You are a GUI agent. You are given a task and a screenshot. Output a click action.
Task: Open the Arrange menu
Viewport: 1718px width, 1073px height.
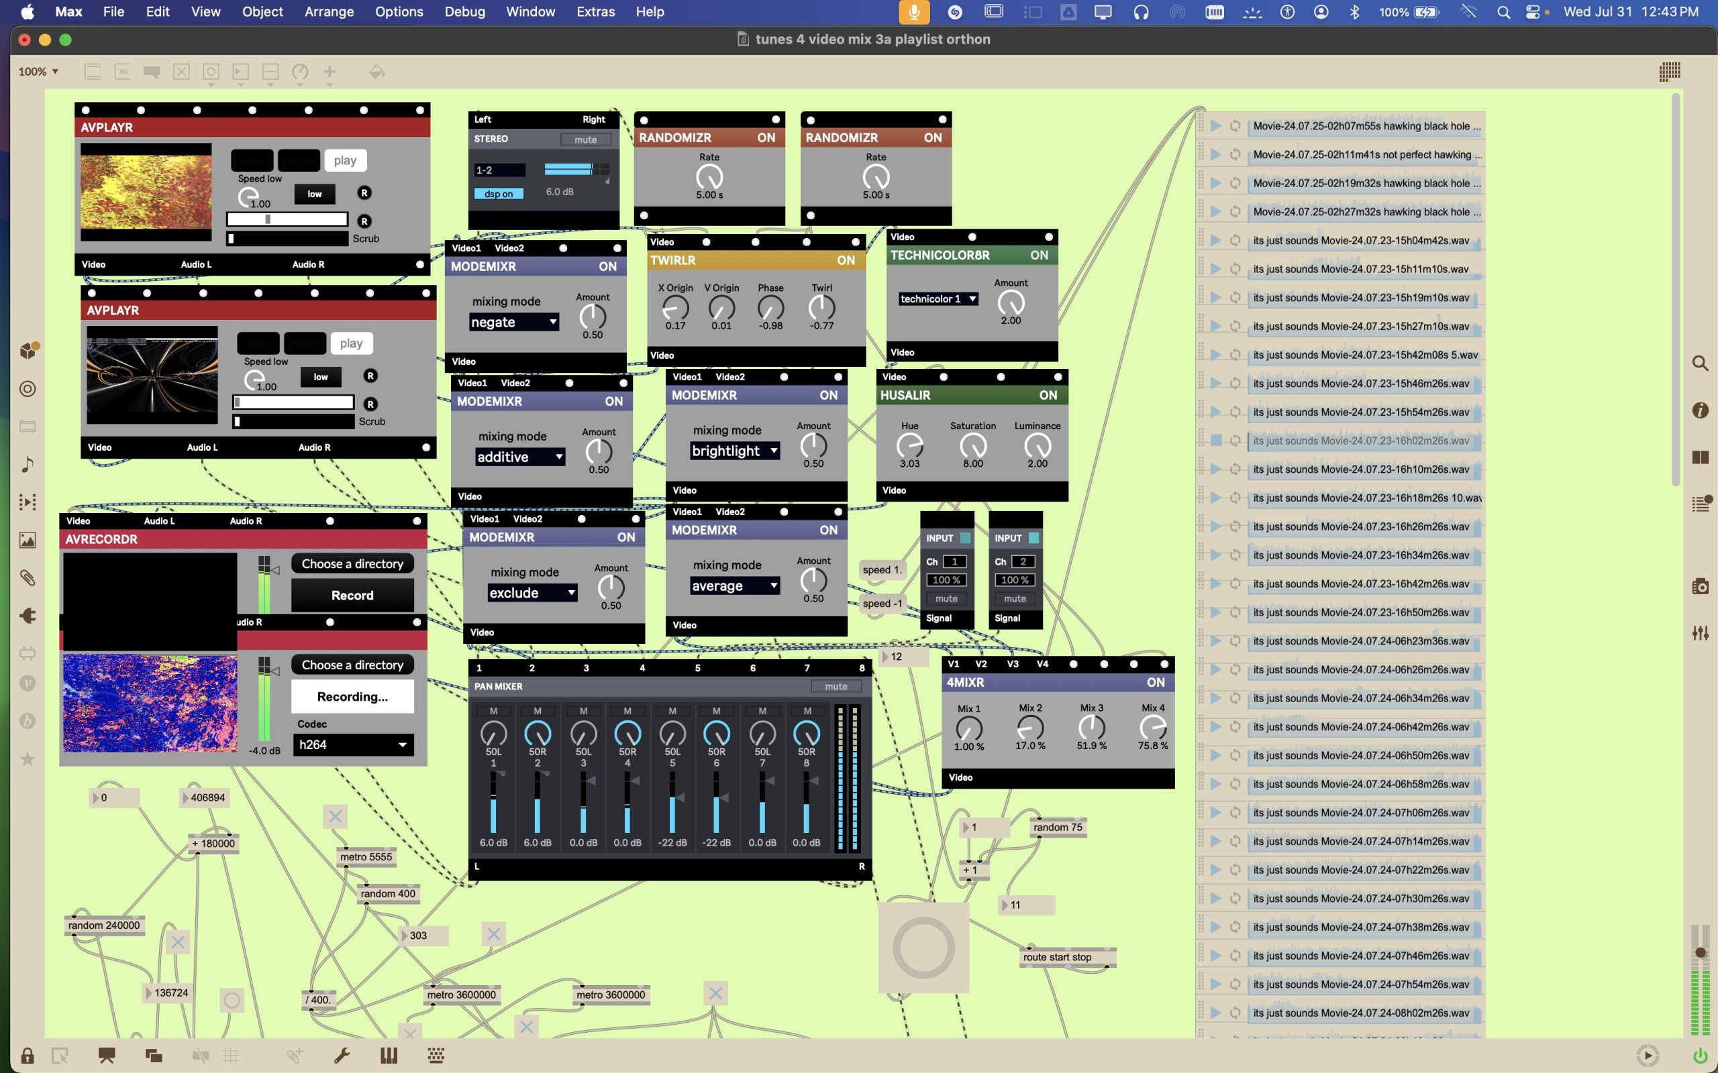pos(329,12)
